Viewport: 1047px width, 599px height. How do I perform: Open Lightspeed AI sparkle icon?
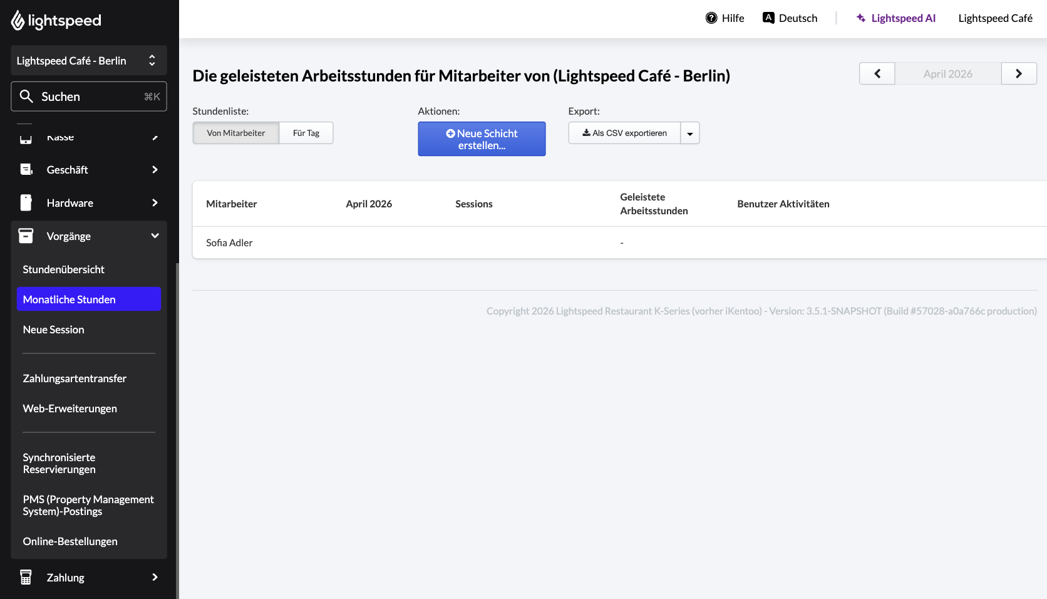pos(861,18)
